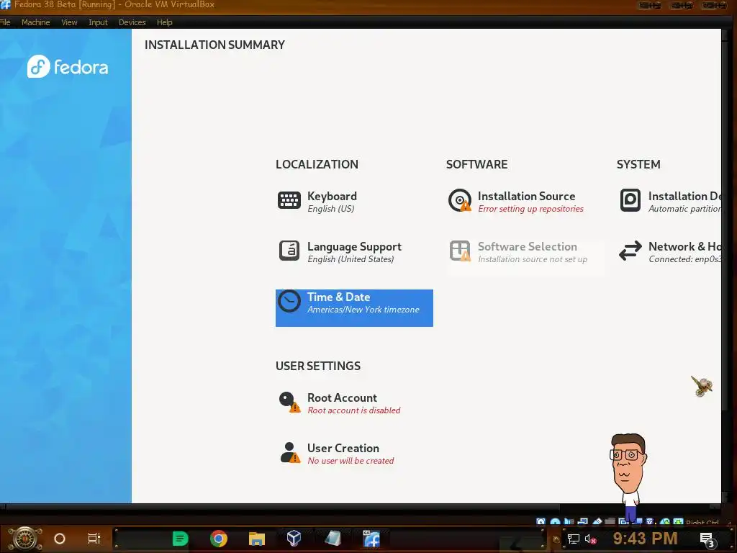Open Language Support icon
The height and width of the screenshot is (553, 737).
coord(289,251)
